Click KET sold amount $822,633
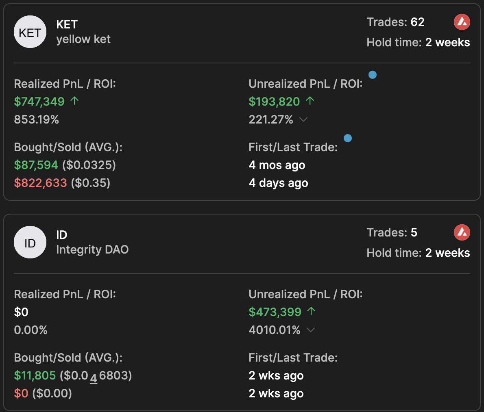Image resolution: width=484 pixels, height=412 pixels. click(x=40, y=183)
